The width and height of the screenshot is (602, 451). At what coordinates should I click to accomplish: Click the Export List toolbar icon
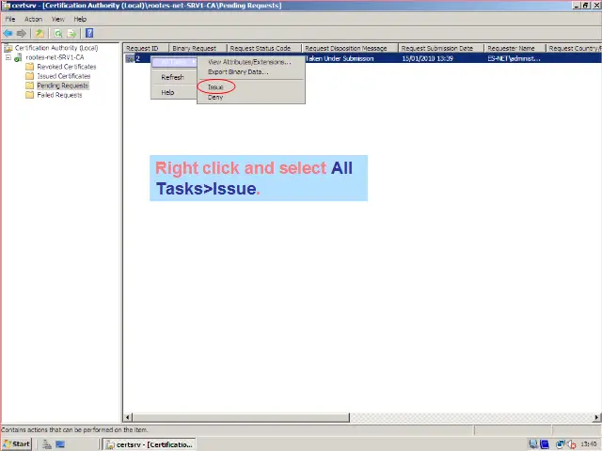coord(71,33)
